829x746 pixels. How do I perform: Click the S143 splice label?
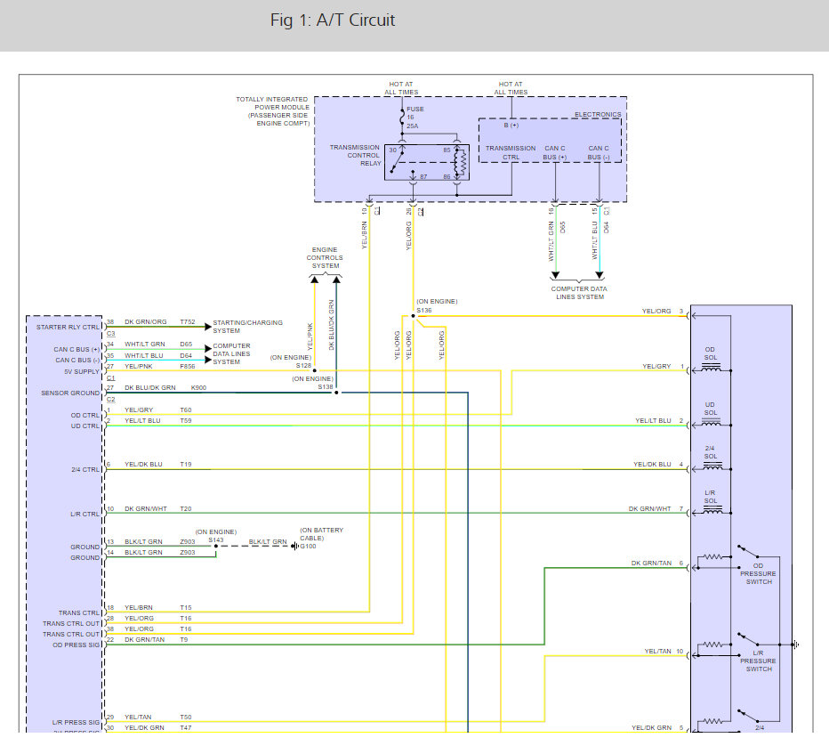(x=216, y=539)
